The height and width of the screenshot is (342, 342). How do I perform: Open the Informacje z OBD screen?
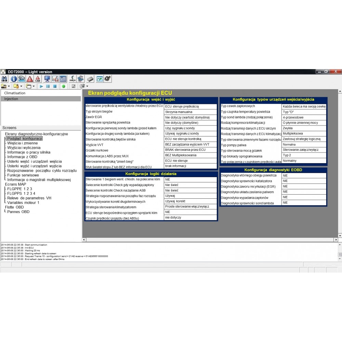(22, 157)
